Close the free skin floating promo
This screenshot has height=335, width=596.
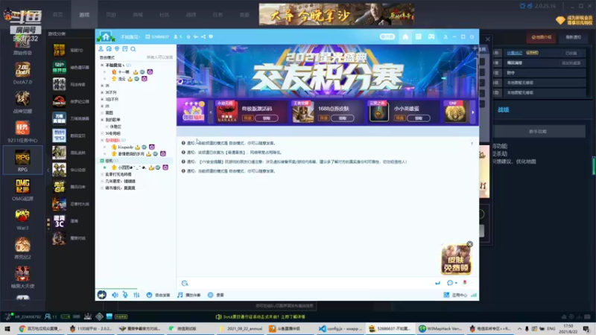click(x=470, y=244)
